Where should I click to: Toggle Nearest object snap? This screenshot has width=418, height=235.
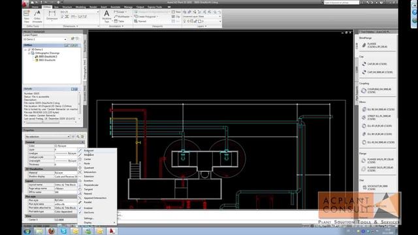(x=97, y=194)
